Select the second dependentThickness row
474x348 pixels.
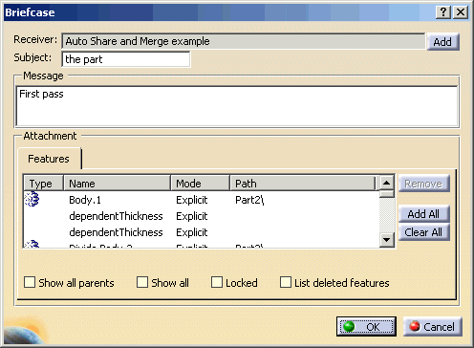tap(116, 232)
